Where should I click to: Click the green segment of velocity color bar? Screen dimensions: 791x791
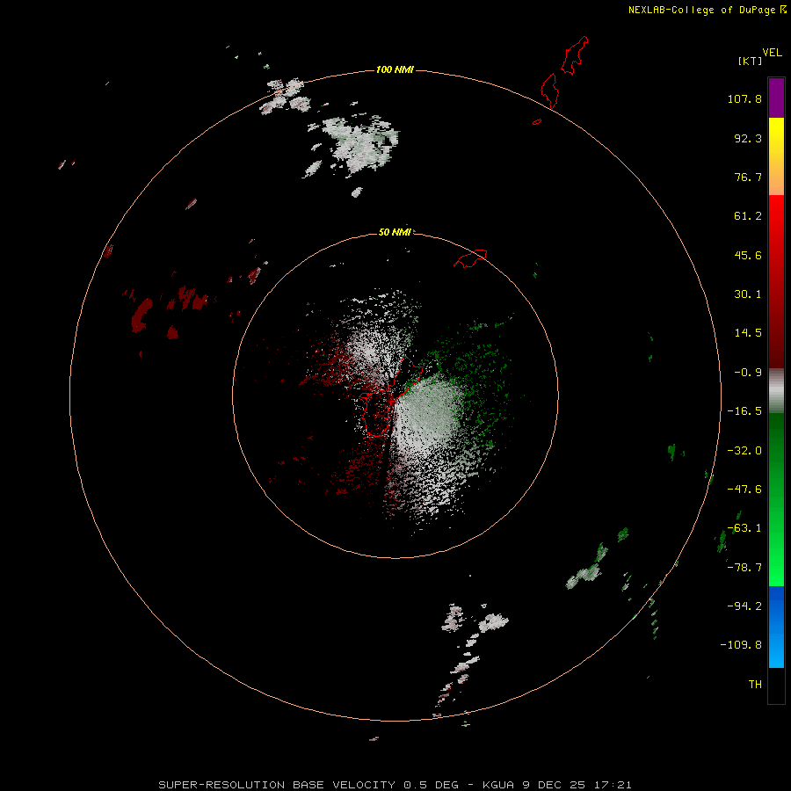776,499
